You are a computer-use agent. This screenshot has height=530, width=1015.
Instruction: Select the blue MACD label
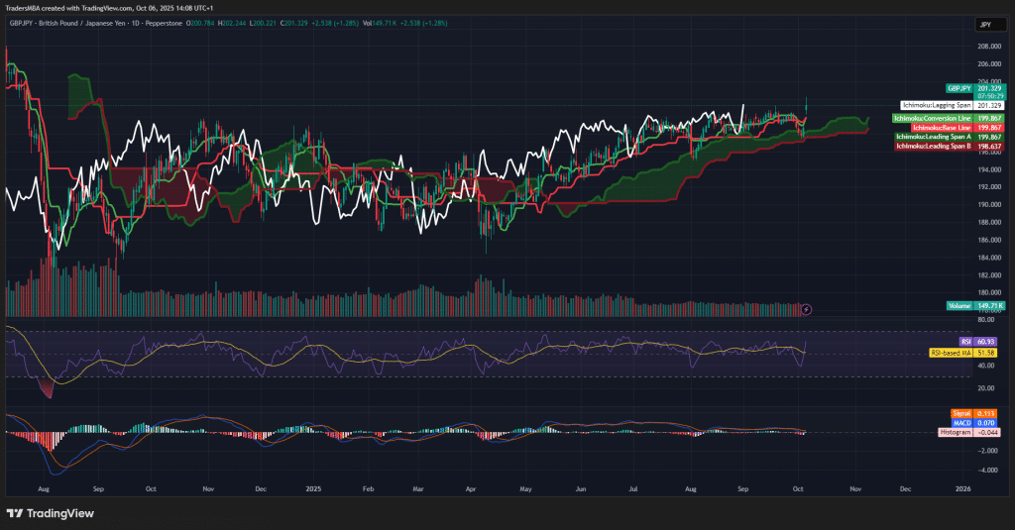[x=961, y=423]
